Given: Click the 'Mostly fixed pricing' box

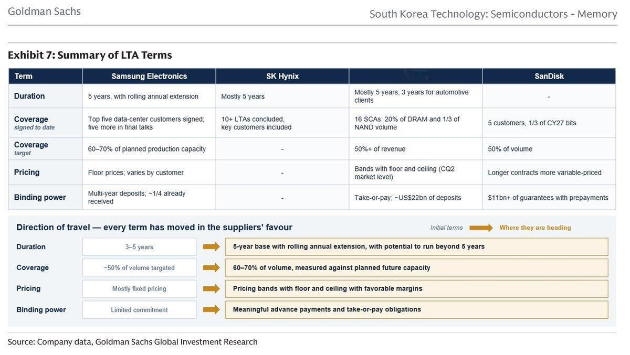Looking at the screenshot, I should pos(140,288).
